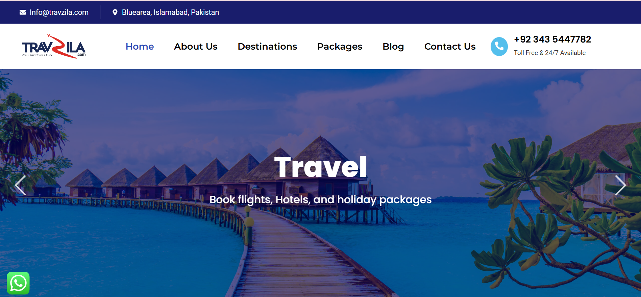The height and width of the screenshot is (297, 641).
Task: Click the Info@travzila.com email link
Action: tap(59, 12)
